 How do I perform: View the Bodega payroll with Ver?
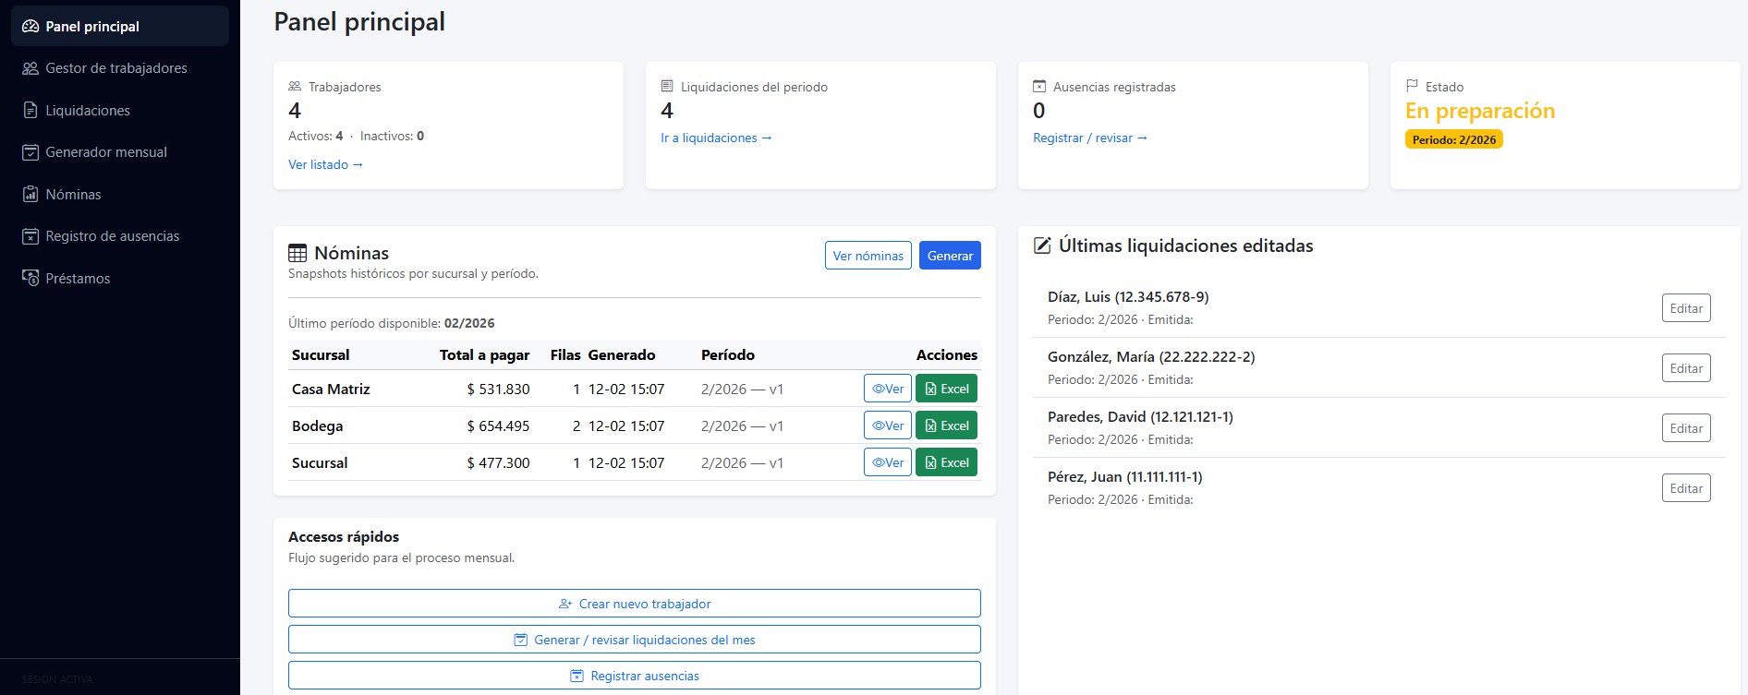(x=887, y=425)
